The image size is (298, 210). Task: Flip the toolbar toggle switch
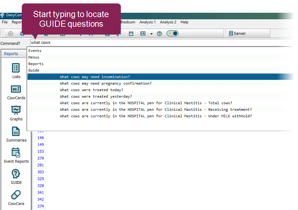173,34
